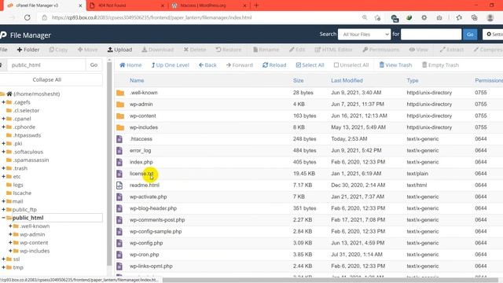Select the wp-cron.php file name
This screenshot has width=503, height=283.
(145, 255)
